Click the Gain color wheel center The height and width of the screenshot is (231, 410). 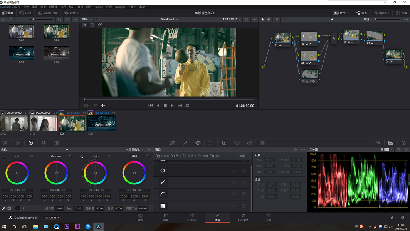[x=95, y=173]
